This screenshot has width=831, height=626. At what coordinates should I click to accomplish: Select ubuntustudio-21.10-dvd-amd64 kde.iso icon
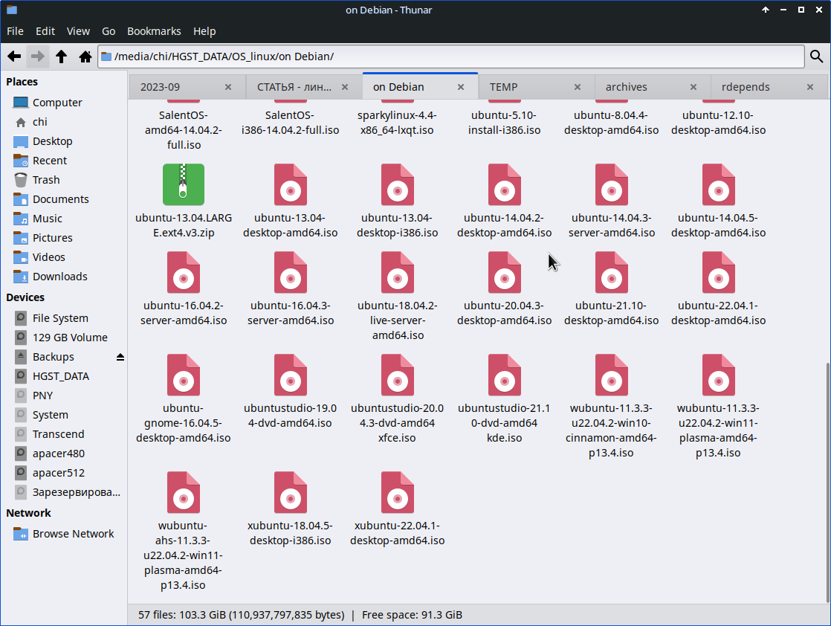(x=505, y=375)
